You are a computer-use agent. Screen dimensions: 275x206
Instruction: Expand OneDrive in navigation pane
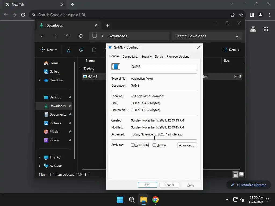(39, 80)
